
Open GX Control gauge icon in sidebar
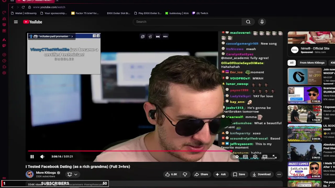[4, 13]
